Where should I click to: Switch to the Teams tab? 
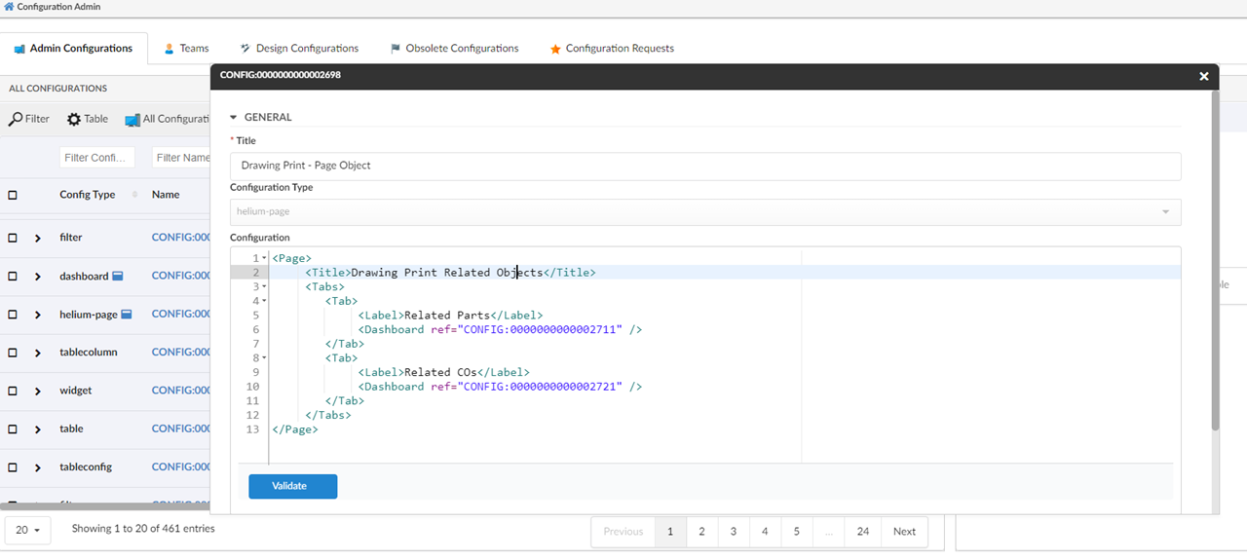click(x=185, y=48)
